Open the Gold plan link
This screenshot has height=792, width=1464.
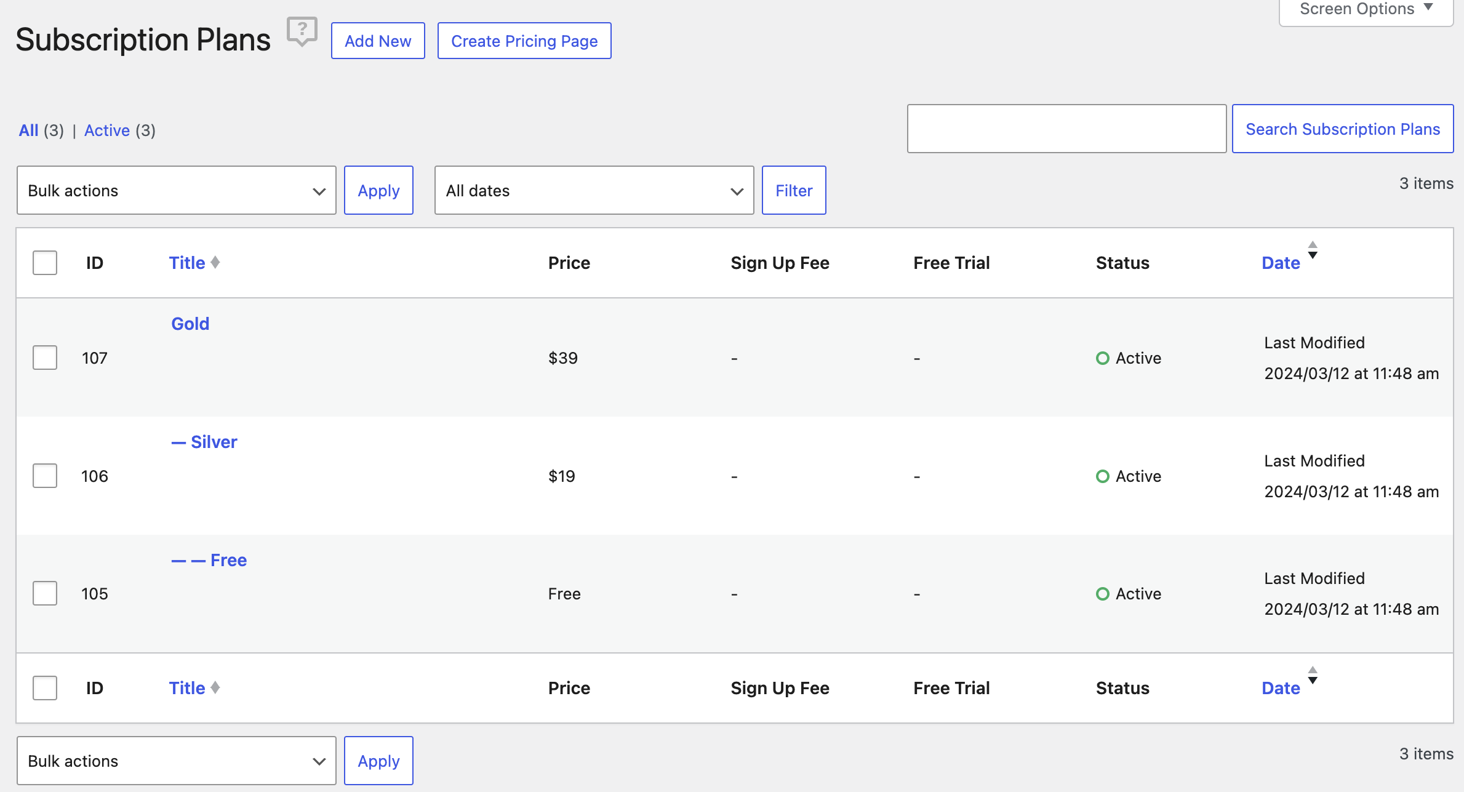pos(190,324)
